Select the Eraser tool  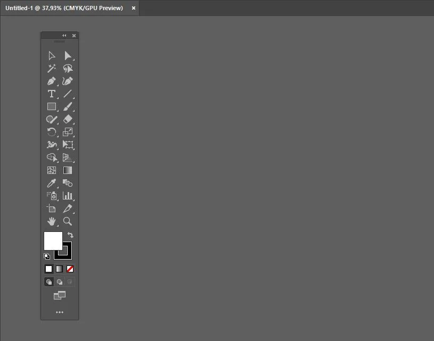click(x=67, y=119)
